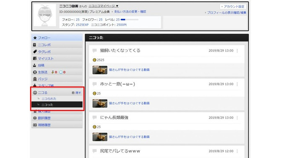281x158 pixels.
Task: Click the timestamp 2019/8/29 12:00
Action: click(x=221, y=151)
